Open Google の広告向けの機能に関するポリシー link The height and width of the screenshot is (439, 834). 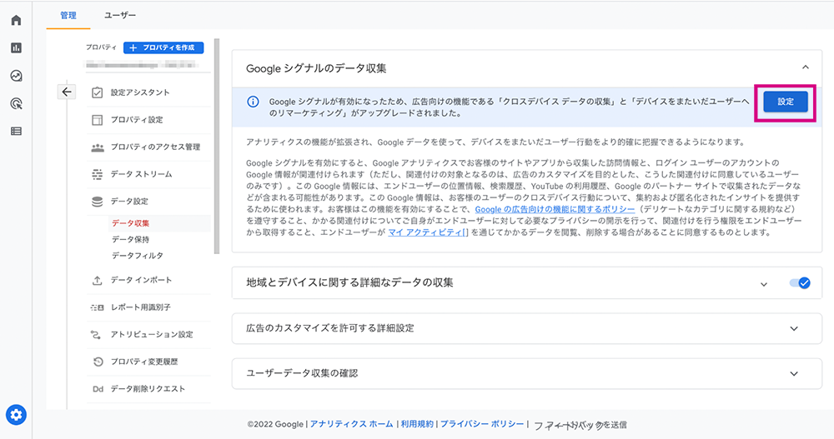[555, 209]
